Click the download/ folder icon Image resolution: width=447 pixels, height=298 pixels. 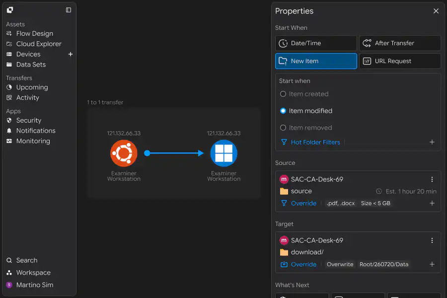tap(284, 252)
